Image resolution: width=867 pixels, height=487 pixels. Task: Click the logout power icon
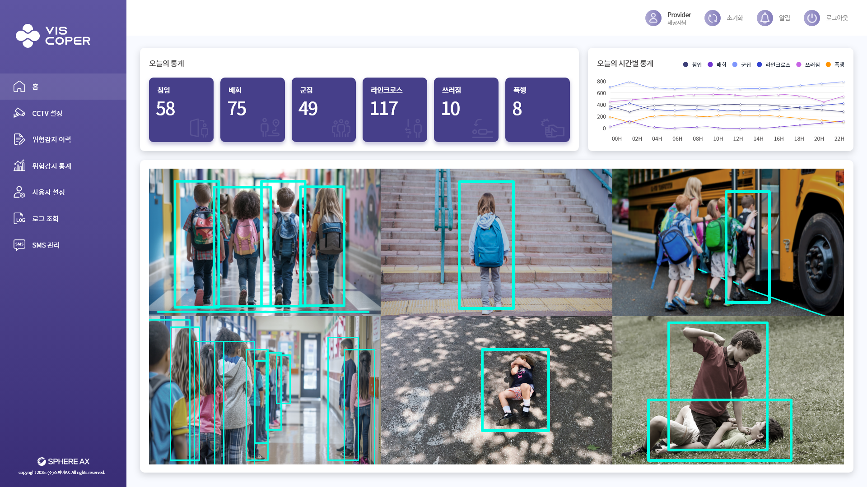(x=811, y=18)
